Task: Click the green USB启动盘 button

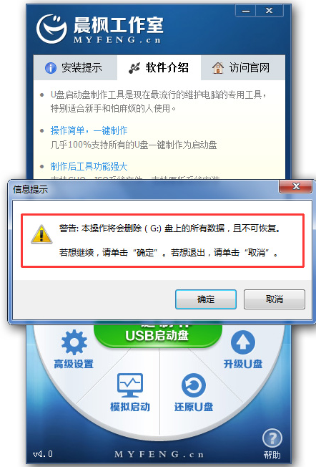Action: (158, 335)
